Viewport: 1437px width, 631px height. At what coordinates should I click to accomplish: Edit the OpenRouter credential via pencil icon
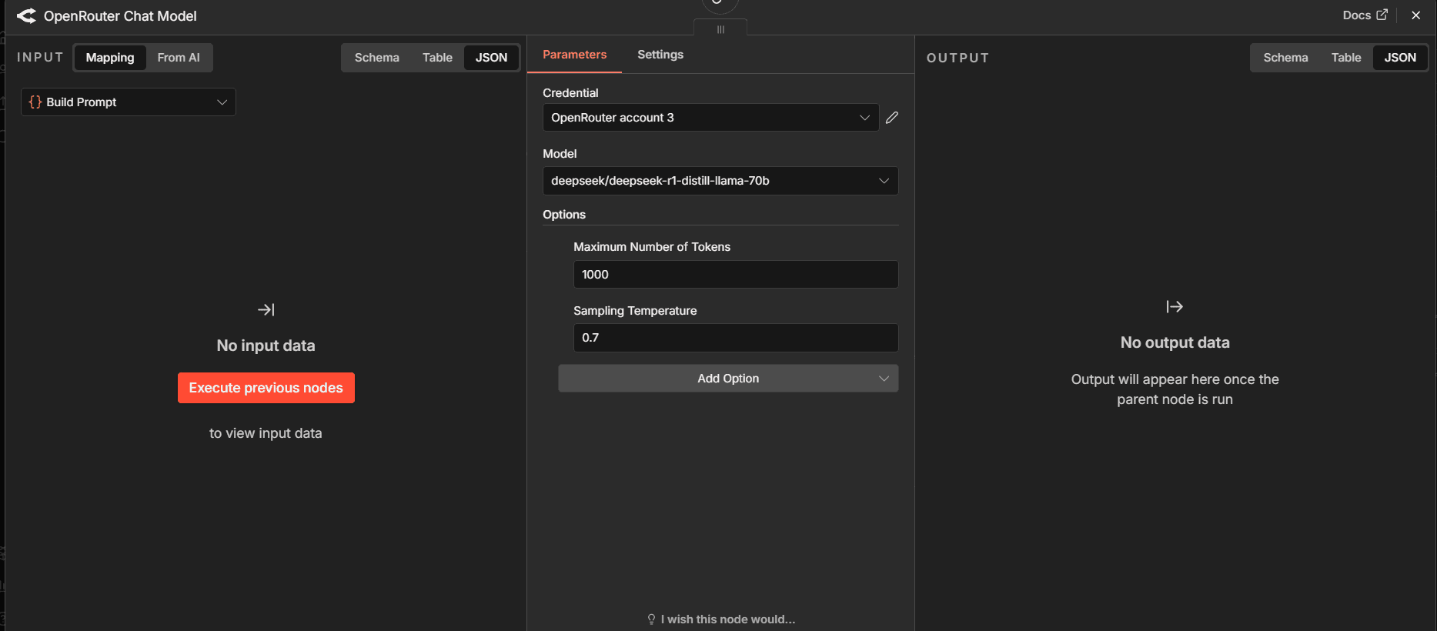point(892,118)
